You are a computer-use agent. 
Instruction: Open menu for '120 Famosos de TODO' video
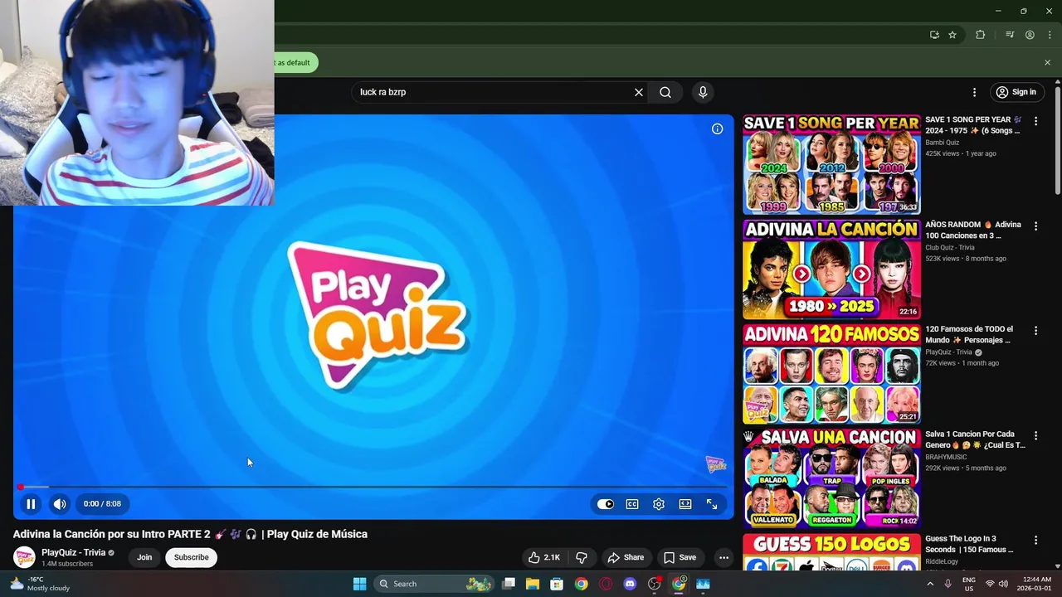click(1035, 330)
